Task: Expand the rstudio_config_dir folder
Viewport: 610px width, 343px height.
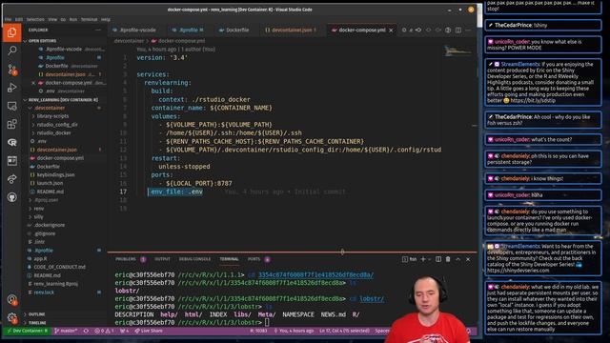Action: (x=57, y=125)
